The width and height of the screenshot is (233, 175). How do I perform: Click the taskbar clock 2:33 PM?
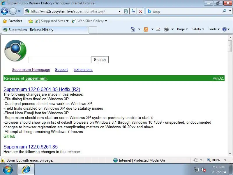(218, 167)
